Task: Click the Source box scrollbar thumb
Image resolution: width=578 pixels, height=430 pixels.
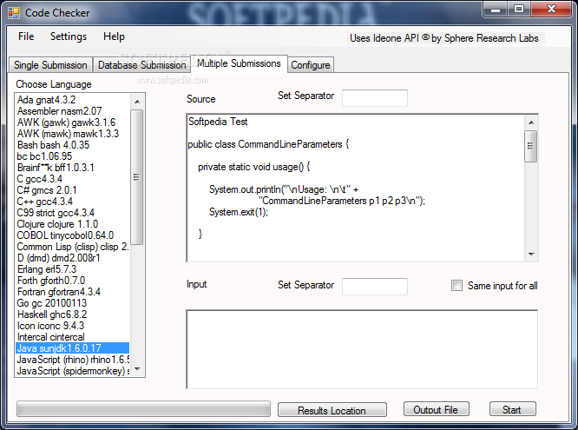Action: tap(531, 146)
